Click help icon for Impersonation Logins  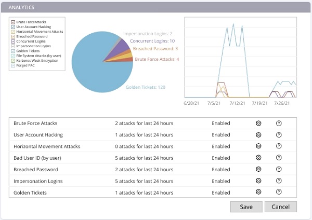pyautogui.click(x=279, y=181)
